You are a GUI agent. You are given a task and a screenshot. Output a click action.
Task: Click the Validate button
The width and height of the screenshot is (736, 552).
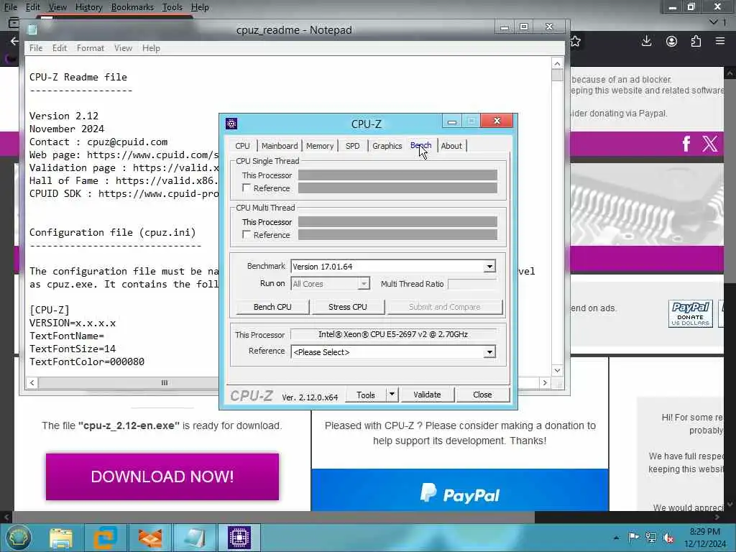point(427,395)
